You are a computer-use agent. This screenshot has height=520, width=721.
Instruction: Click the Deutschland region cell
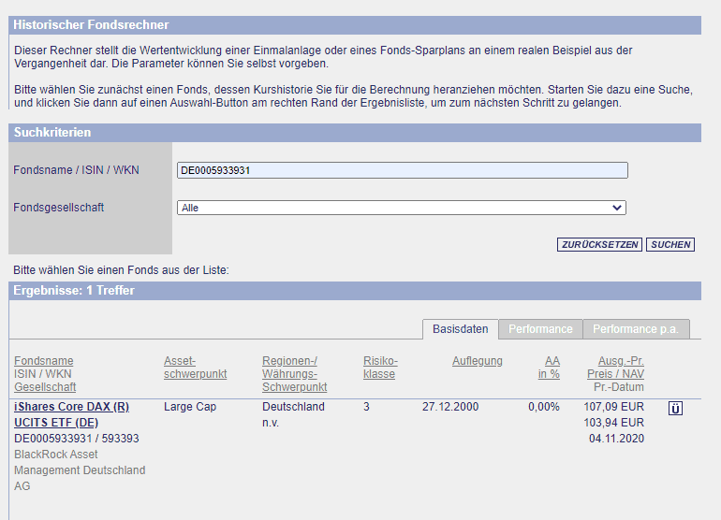coord(293,407)
